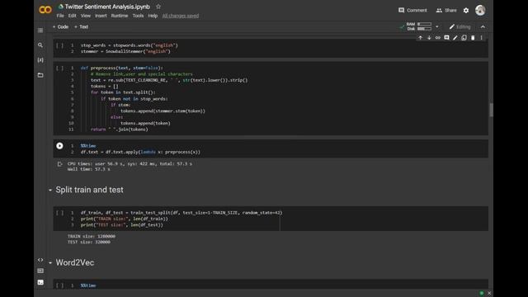Collapse the Split train and test section
Screen dimensions: 528x297
[x=50, y=191]
